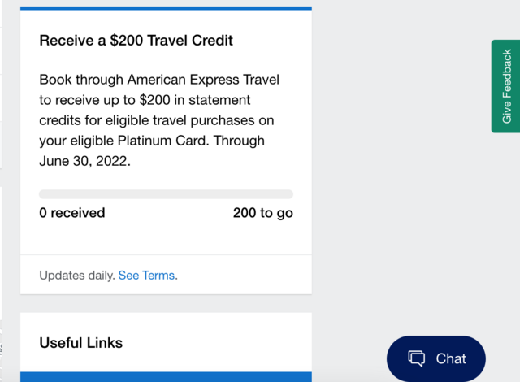
Task: Click the "Platinum Card" words in description
Action: click(163, 141)
